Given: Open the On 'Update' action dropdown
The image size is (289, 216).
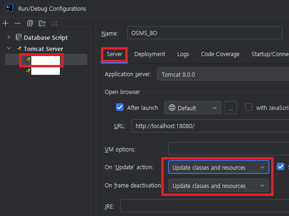Looking at the screenshot, I should tap(218, 167).
